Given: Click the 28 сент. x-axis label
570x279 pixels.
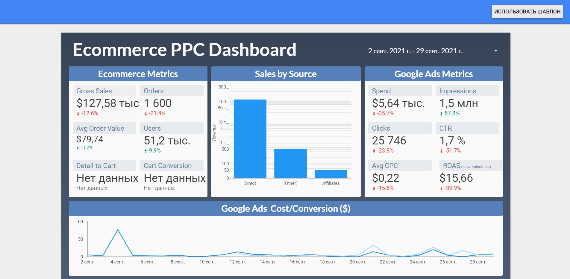Looking at the screenshot, I should coord(478,262).
